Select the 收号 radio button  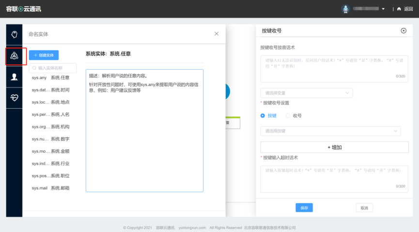288,116
